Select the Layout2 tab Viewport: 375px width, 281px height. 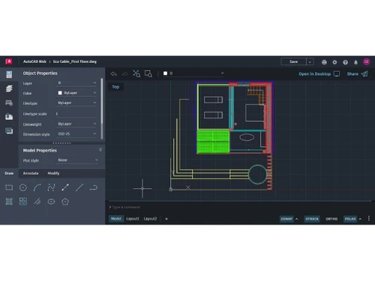pos(150,219)
